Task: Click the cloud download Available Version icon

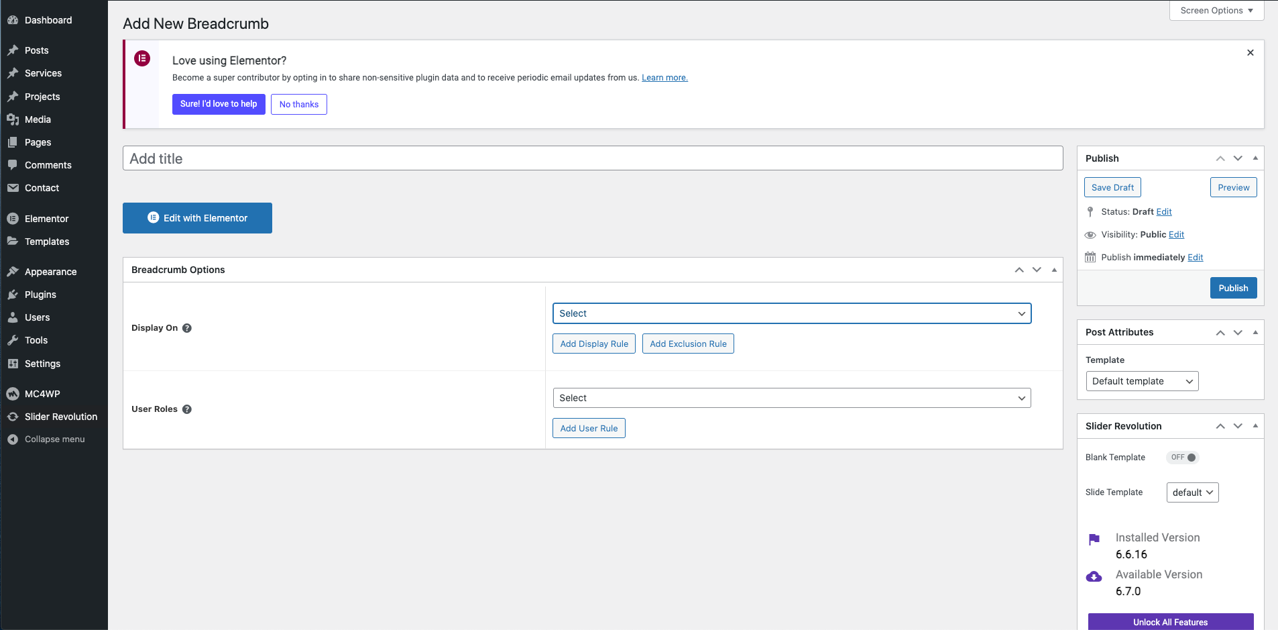Action: click(1094, 577)
